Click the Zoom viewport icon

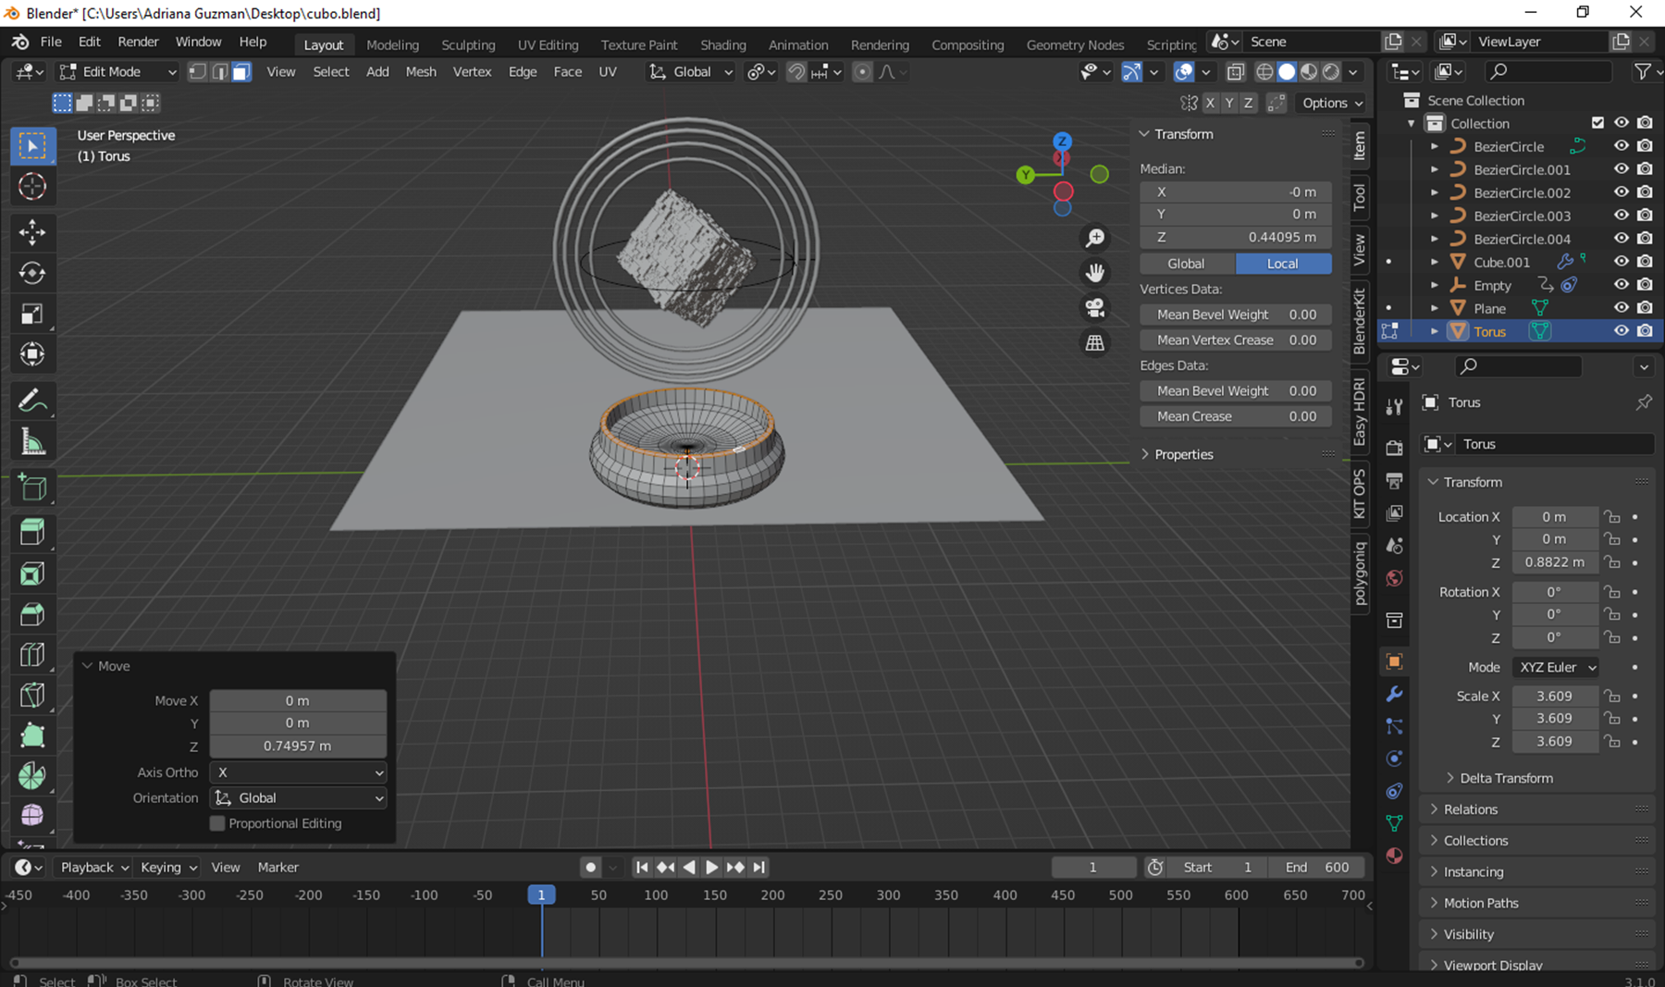1095,239
